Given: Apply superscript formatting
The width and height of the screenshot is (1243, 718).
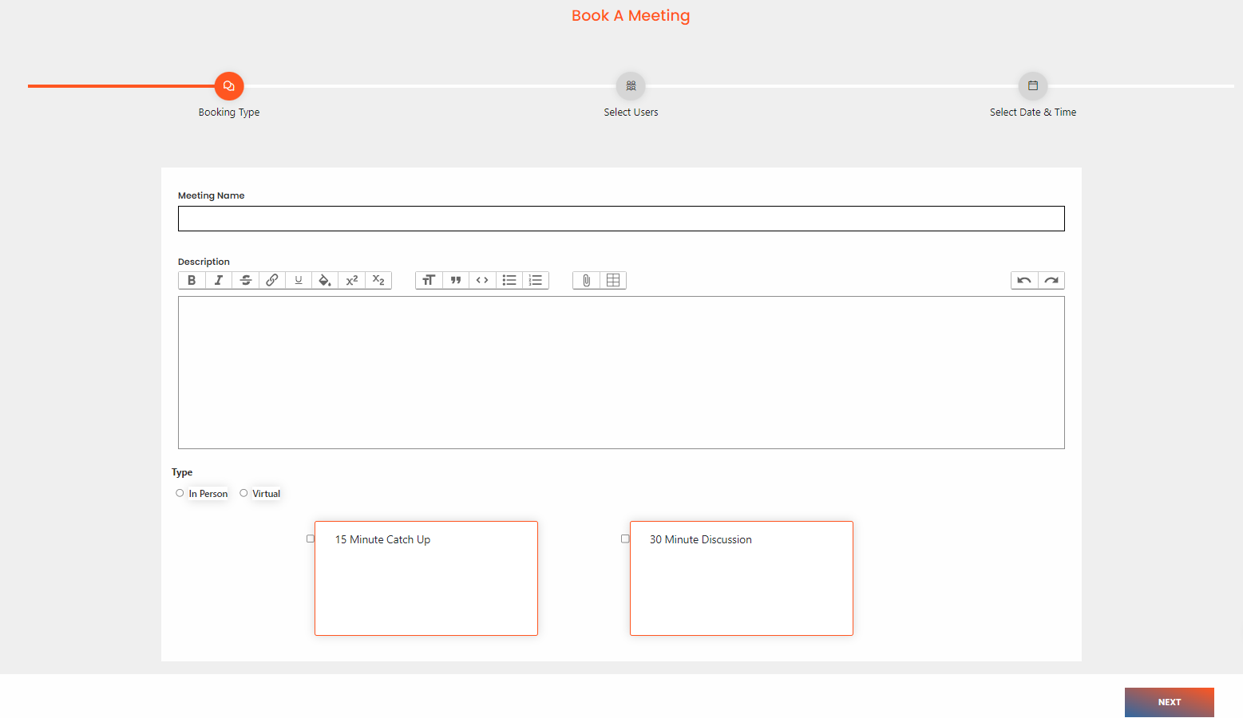Looking at the screenshot, I should (352, 280).
